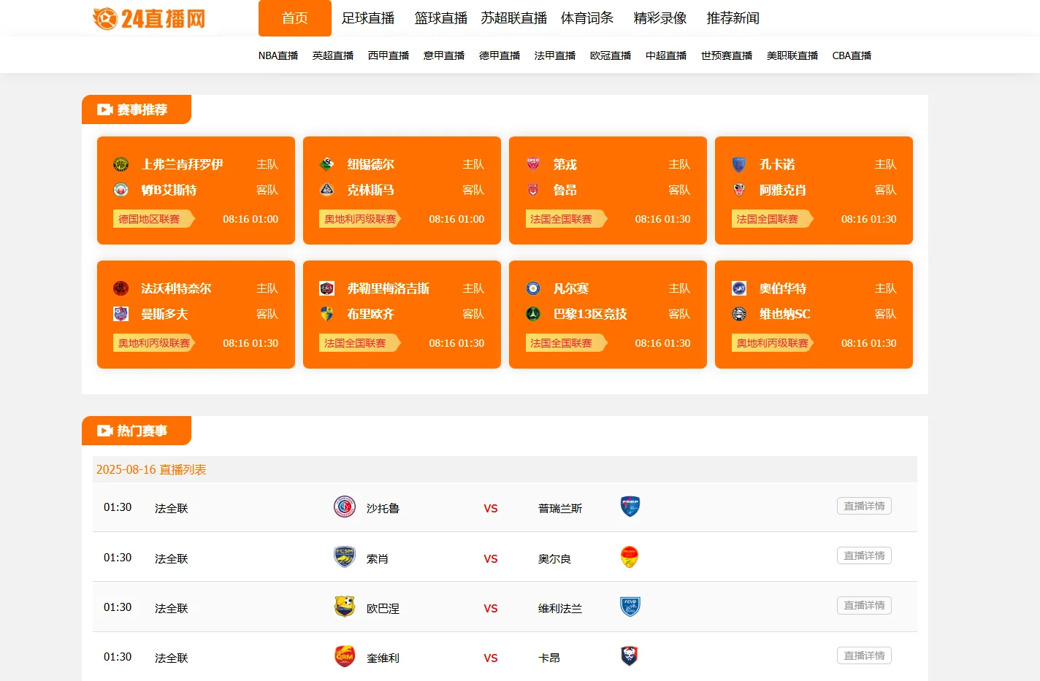Click the 维也纳SC team crest icon

739,314
